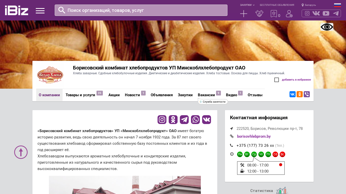The height and width of the screenshot is (194, 346).
Task: Open VK from the header social bar
Action: (x=316, y=13)
